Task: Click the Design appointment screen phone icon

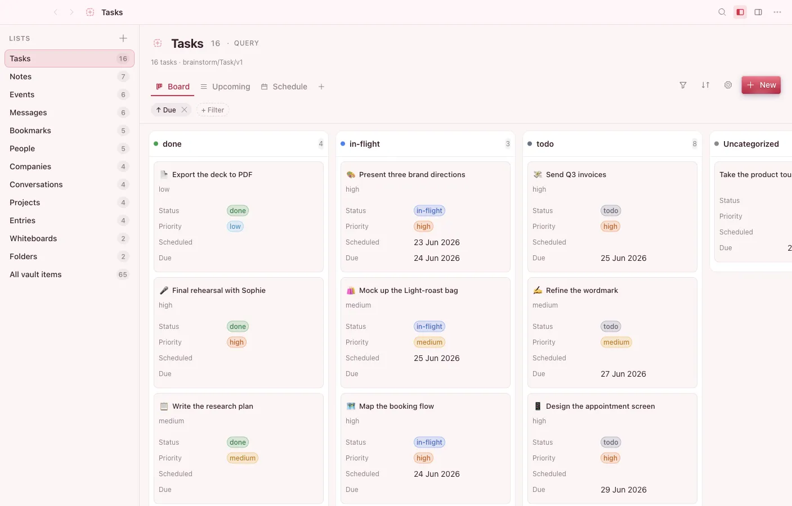Action: pyautogui.click(x=538, y=406)
